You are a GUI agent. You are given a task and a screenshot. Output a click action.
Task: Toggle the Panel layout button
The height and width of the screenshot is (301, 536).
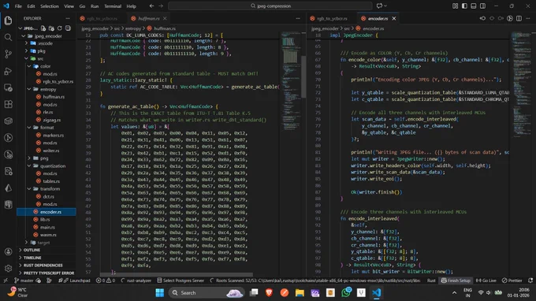pos(474,6)
